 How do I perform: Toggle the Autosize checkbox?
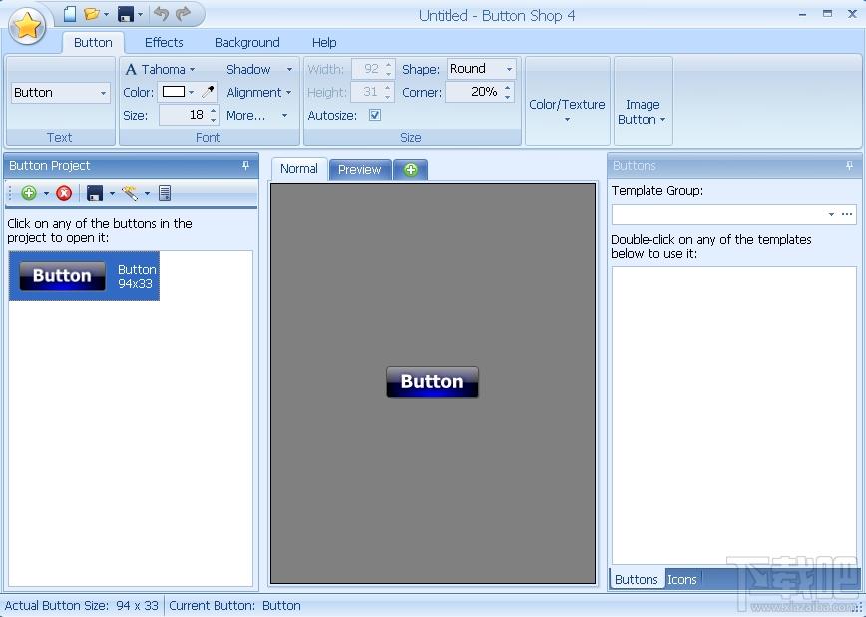pyautogui.click(x=375, y=115)
